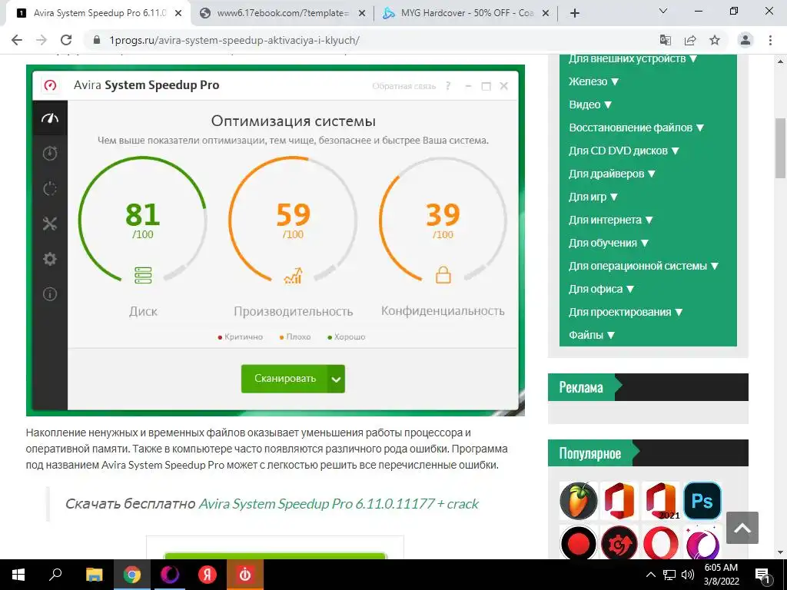Click the Популярное section heading
787x590 pixels.
589,453
